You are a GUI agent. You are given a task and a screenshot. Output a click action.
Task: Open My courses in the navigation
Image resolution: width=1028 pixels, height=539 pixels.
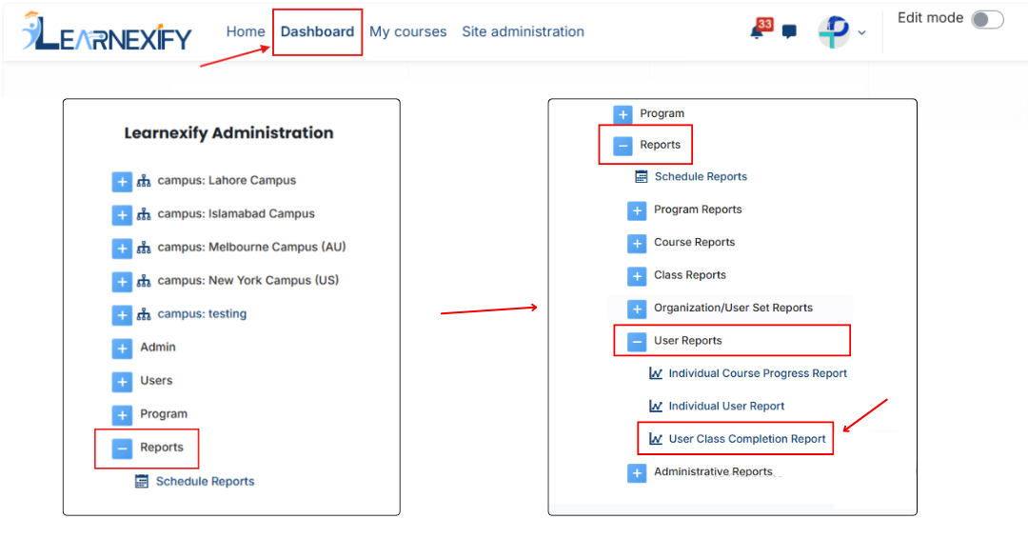pos(407,31)
